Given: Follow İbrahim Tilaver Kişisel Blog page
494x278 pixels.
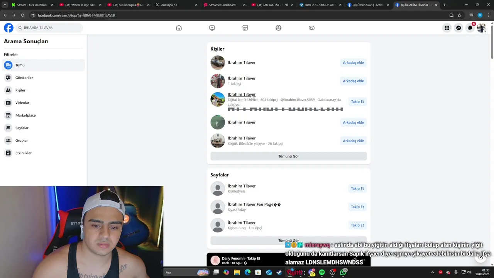Looking at the screenshot, I should click(357, 225).
